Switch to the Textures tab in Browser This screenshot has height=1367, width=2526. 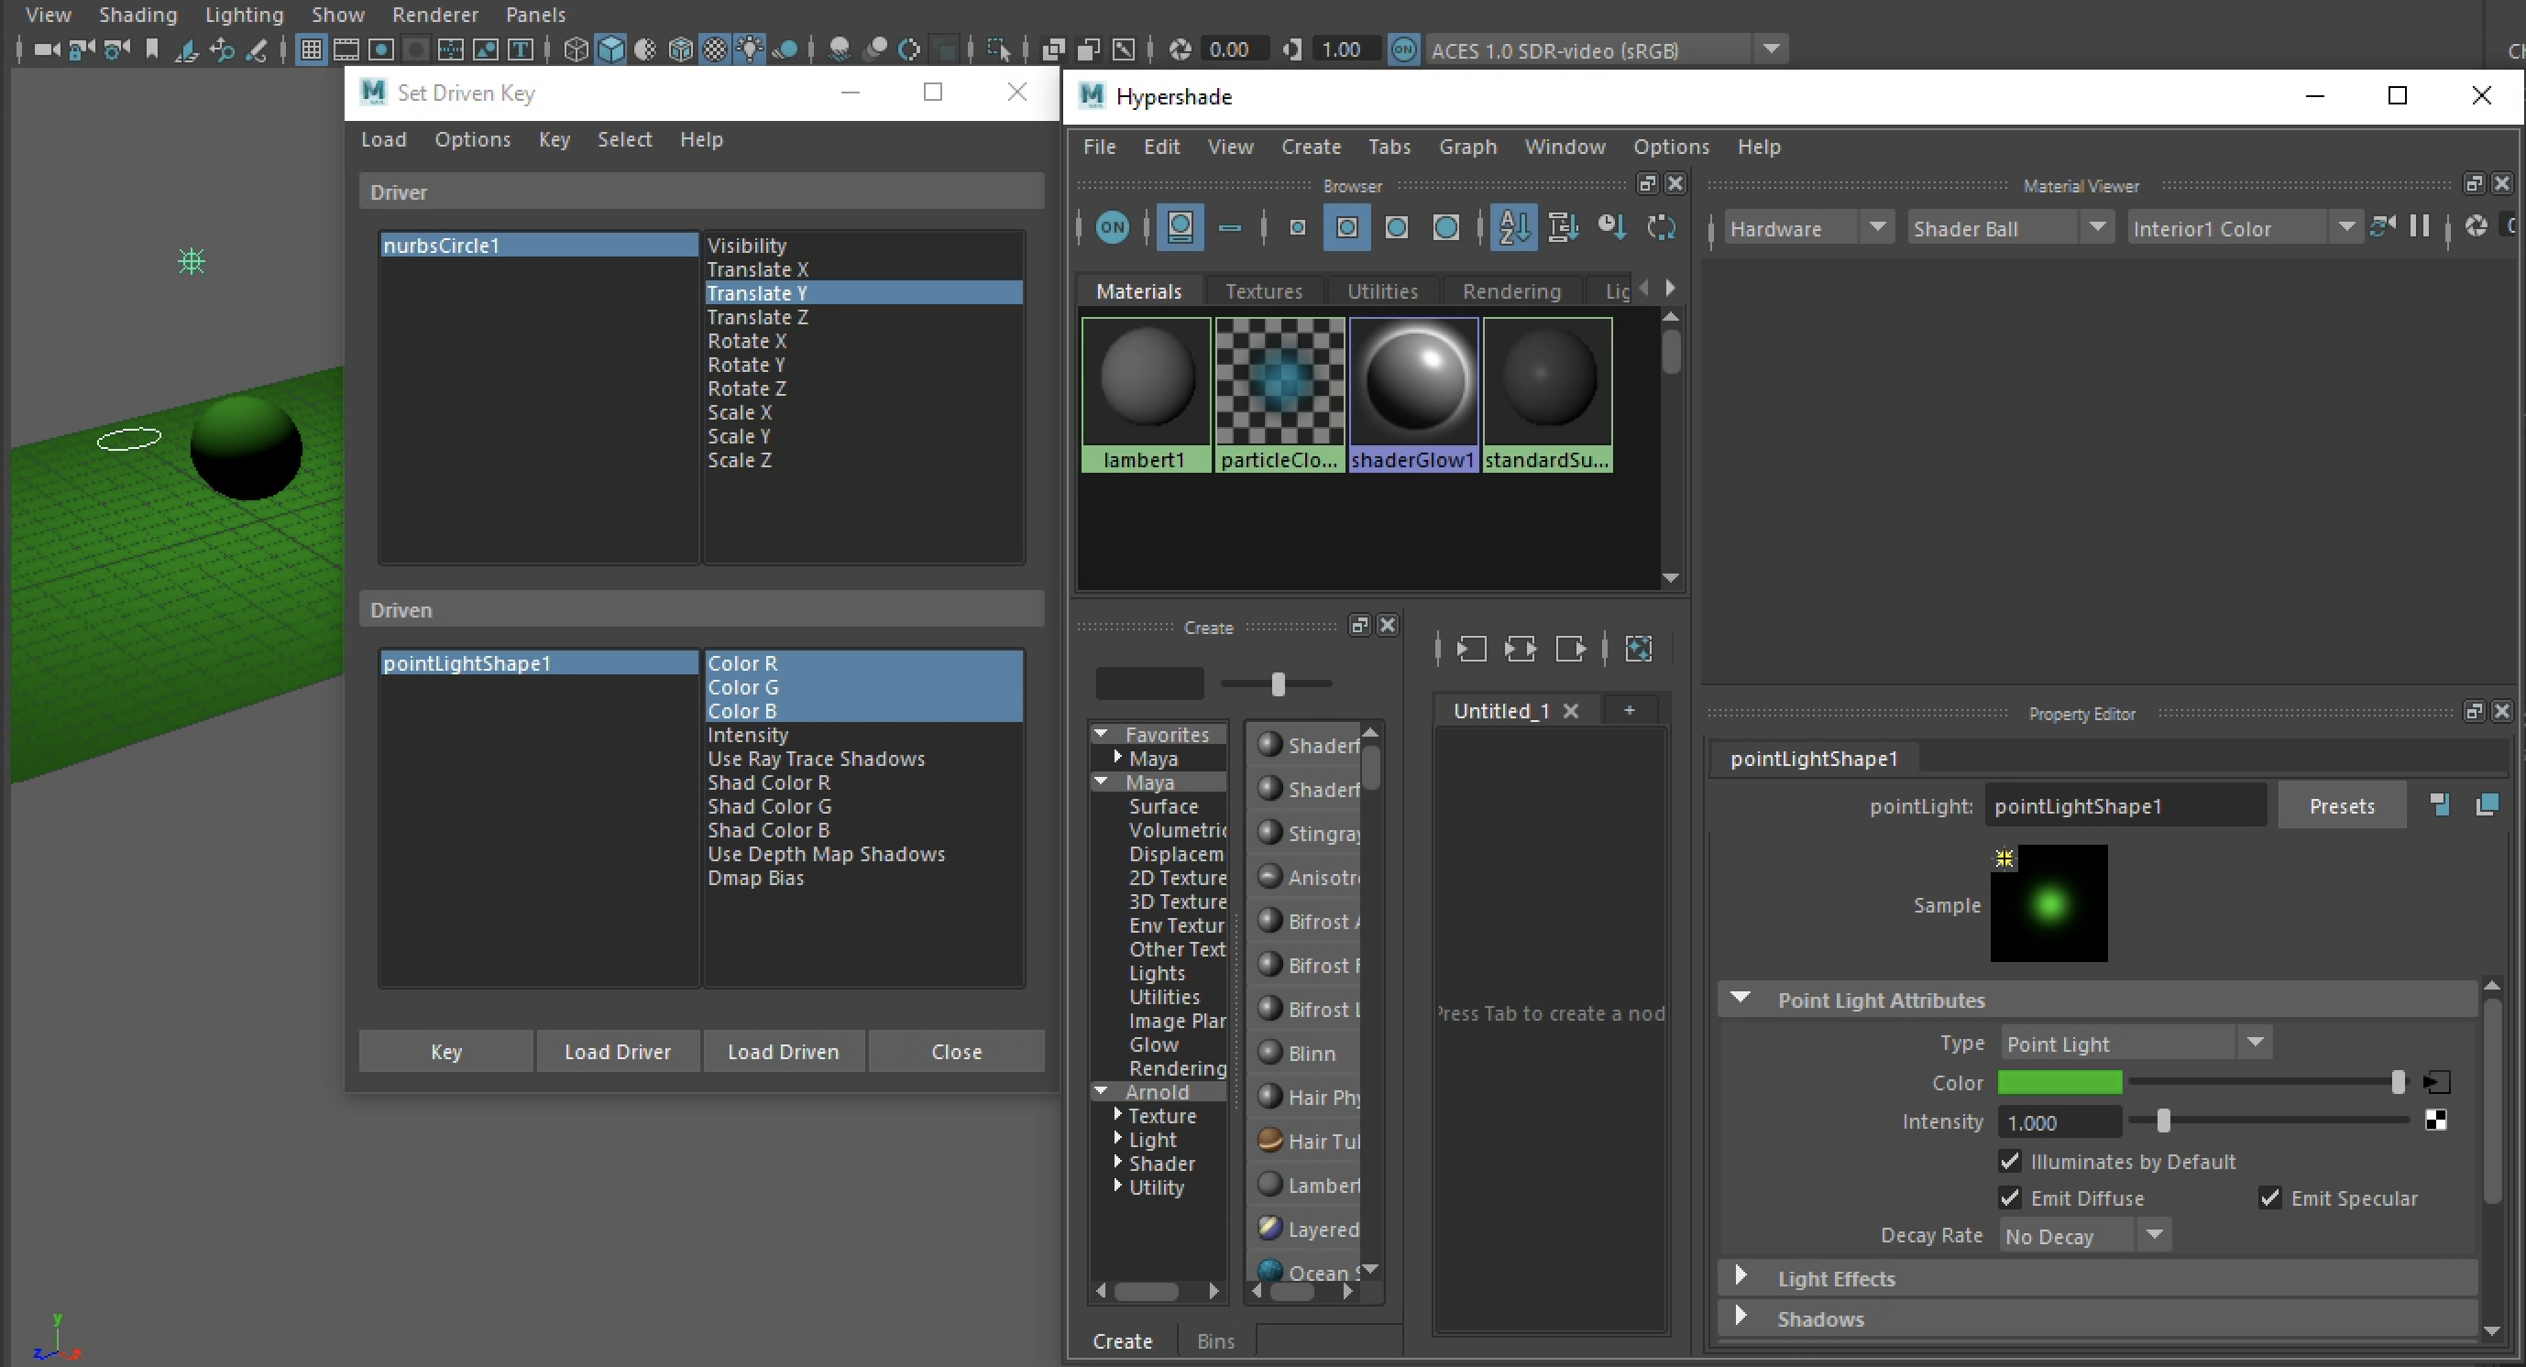[x=1263, y=291]
